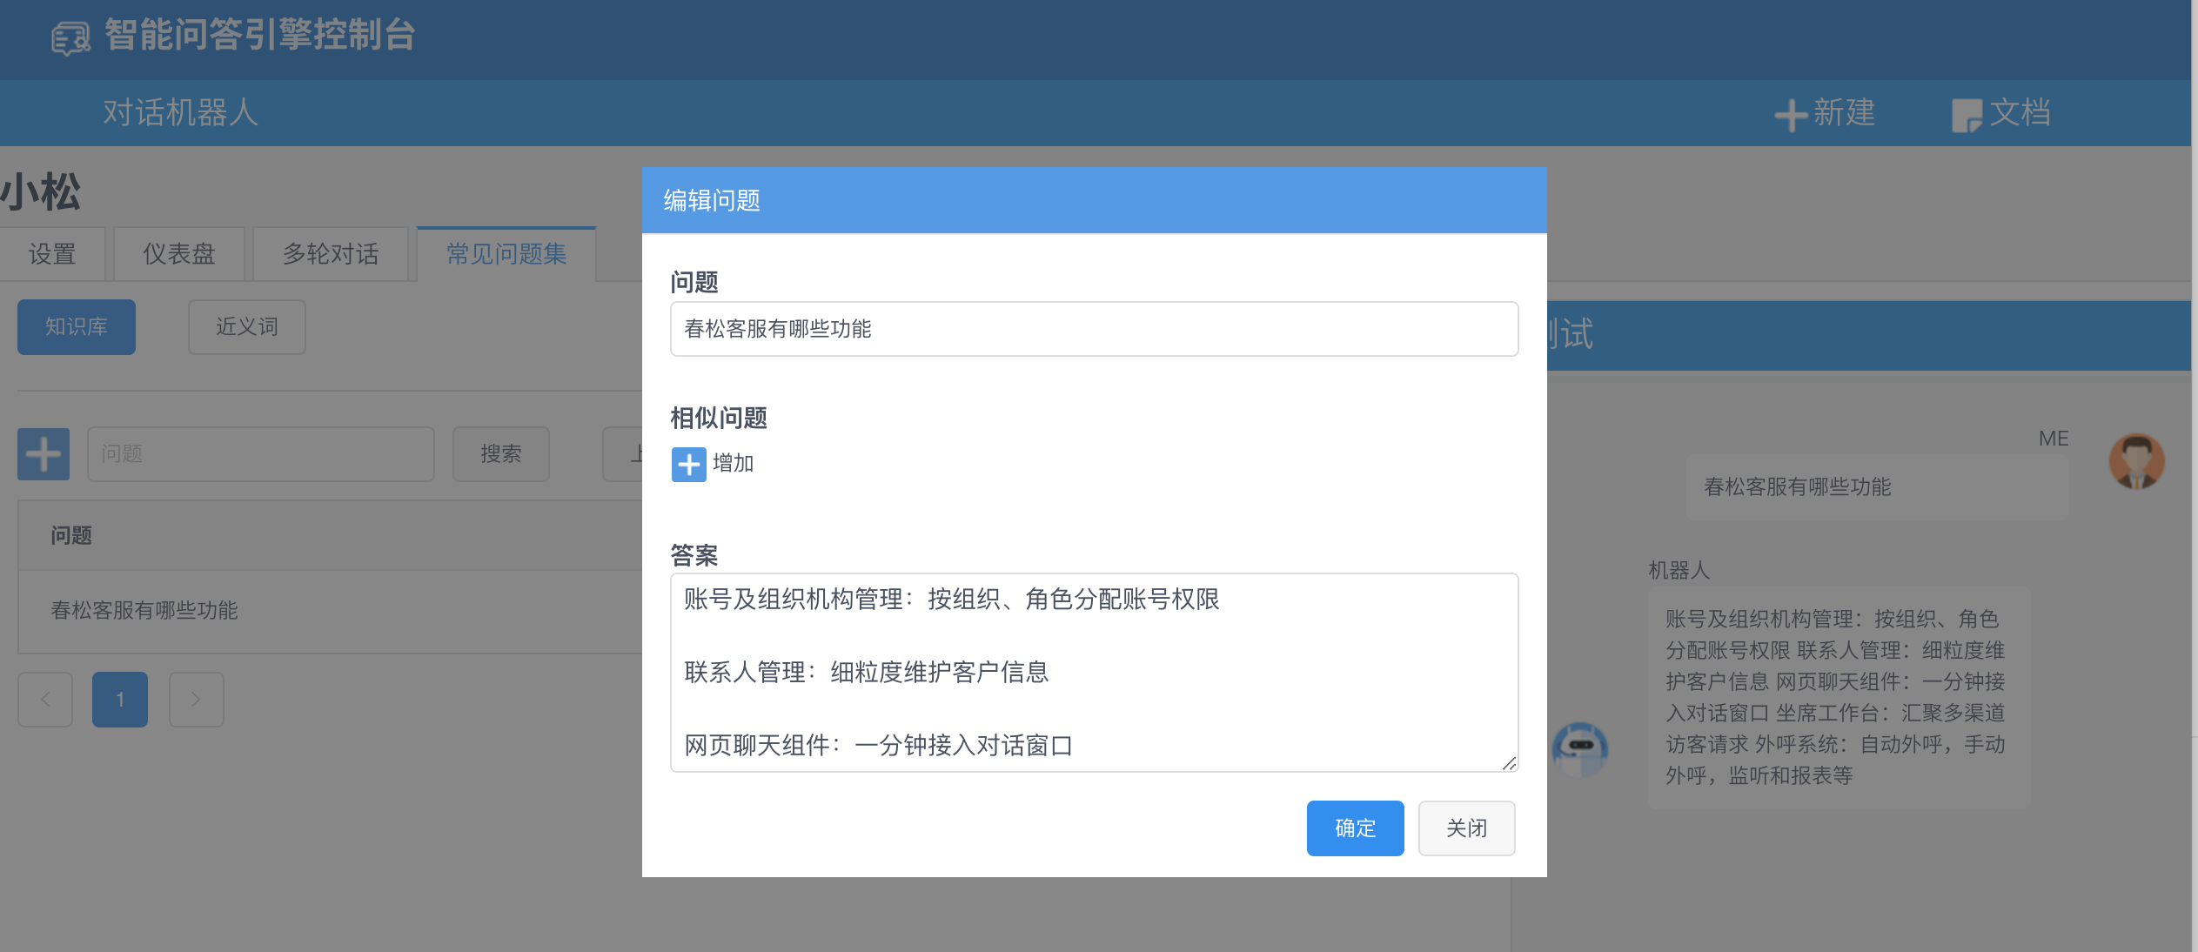Select table row 春松客服有哪些功能
Image resolution: width=2198 pixels, height=952 pixels.
331,611
